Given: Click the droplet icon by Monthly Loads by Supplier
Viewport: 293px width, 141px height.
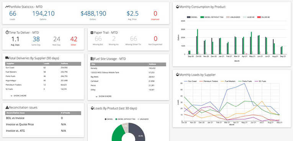Looking at the screenshot, I should pos(177,75).
